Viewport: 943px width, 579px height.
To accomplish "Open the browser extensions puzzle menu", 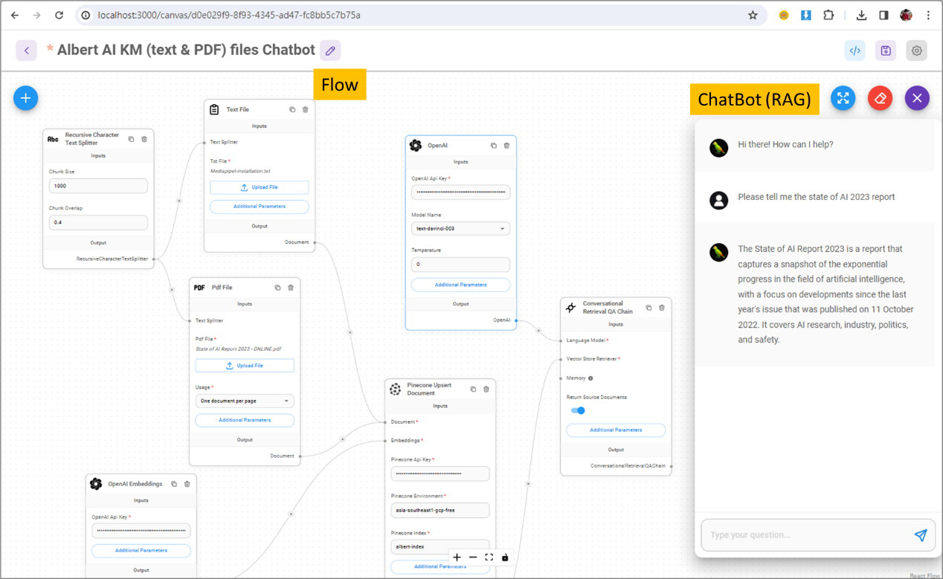I will coord(828,15).
